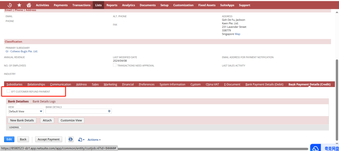The width and height of the screenshot is (339, 151).
Task: Open the Shortcuts star icon
Action: coord(19,5)
